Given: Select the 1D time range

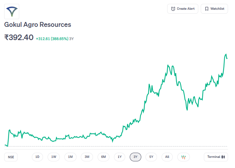Looking at the screenshot, I should [37, 157].
